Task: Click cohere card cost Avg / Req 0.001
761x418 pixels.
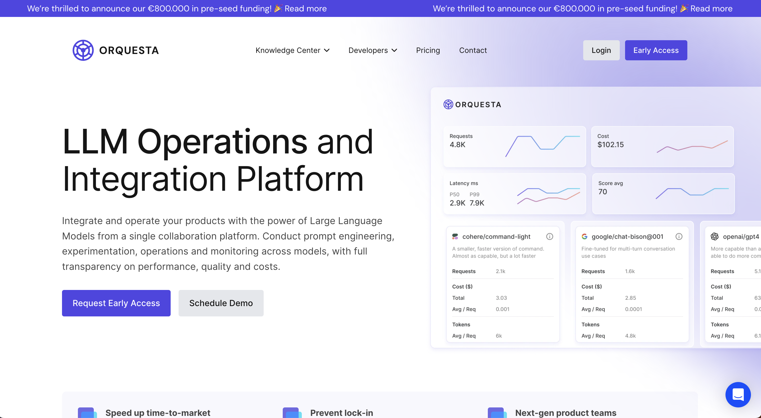Action: [x=502, y=309]
